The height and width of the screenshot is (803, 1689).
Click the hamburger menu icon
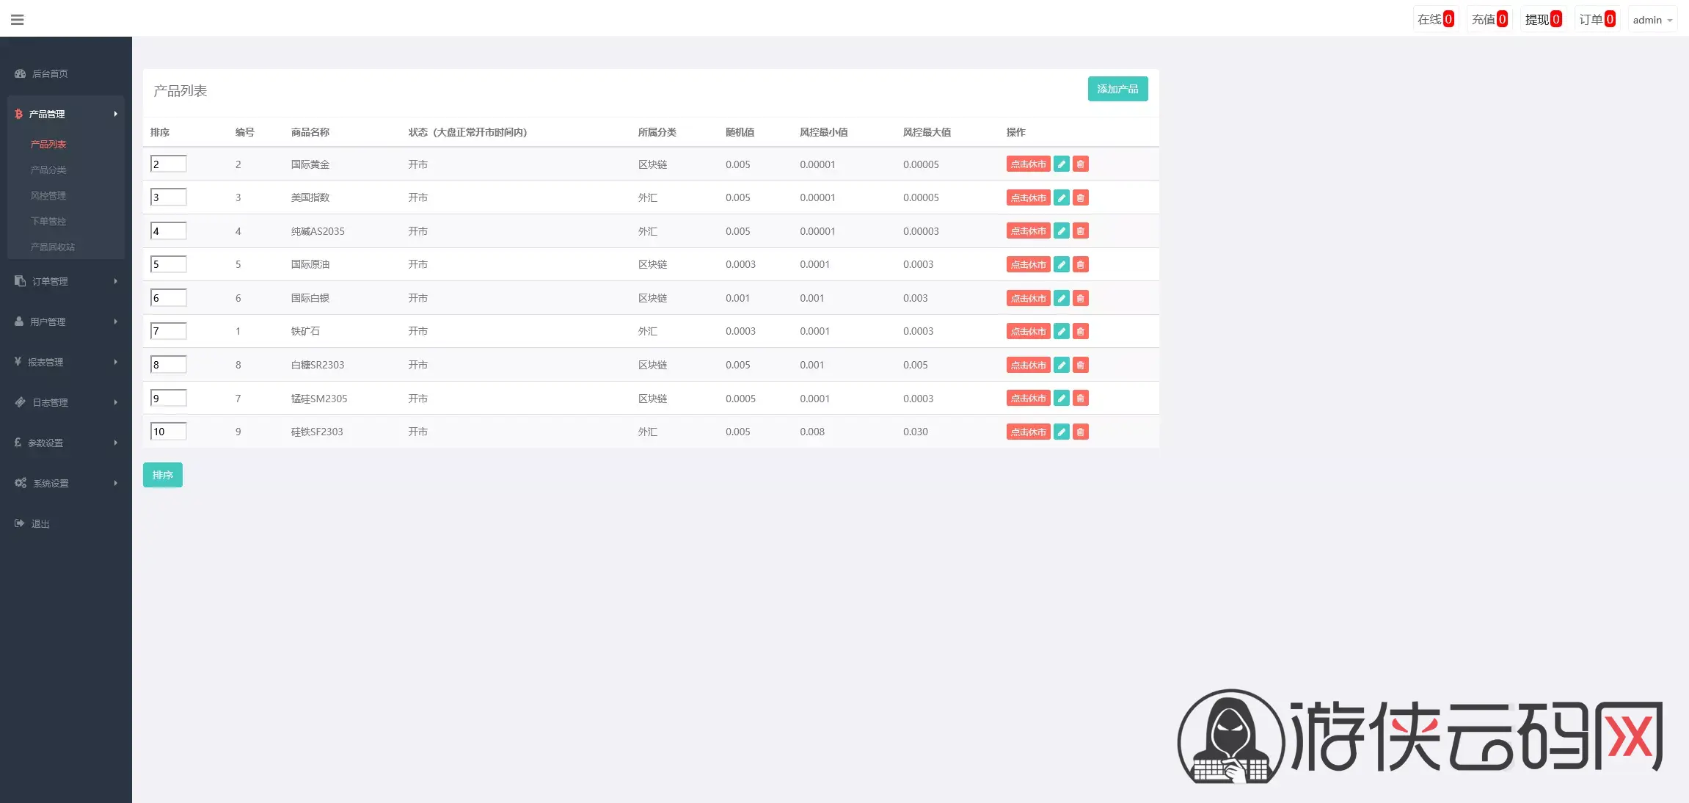click(x=18, y=20)
